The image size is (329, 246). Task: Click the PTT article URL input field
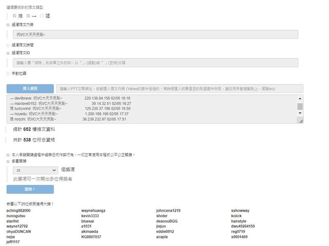tap(179, 88)
